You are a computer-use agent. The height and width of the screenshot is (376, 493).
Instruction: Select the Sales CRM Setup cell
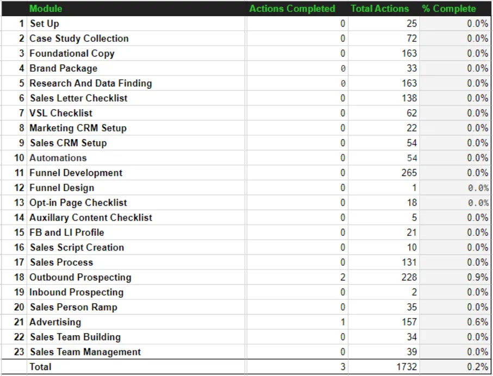click(136, 143)
